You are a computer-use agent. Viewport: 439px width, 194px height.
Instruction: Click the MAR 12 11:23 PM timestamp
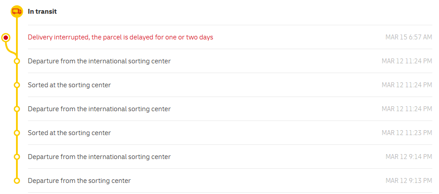pyautogui.click(x=407, y=133)
